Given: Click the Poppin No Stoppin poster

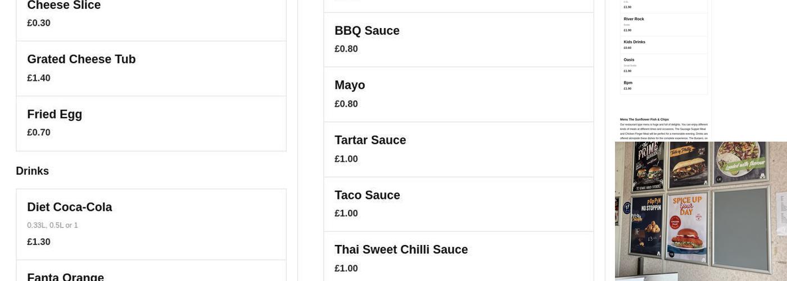Looking at the screenshot, I should click(646, 223).
